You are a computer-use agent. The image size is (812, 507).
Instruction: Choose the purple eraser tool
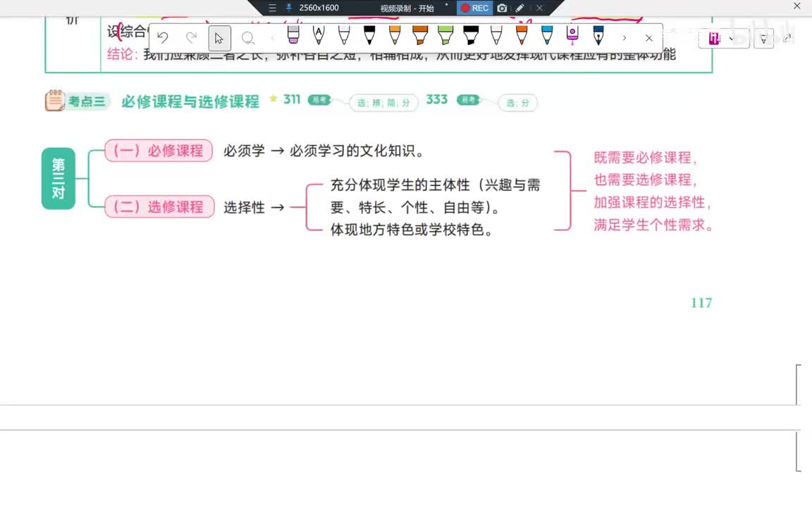point(293,35)
